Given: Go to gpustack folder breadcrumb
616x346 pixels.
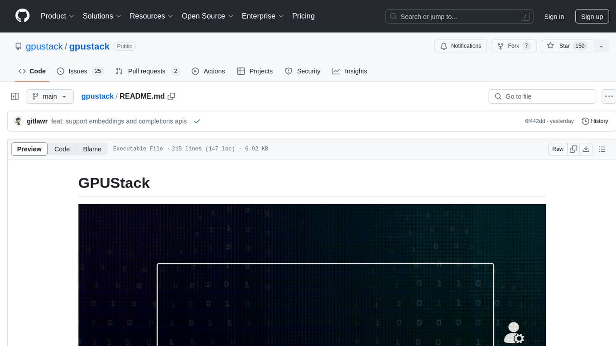Looking at the screenshot, I should click(97, 96).
